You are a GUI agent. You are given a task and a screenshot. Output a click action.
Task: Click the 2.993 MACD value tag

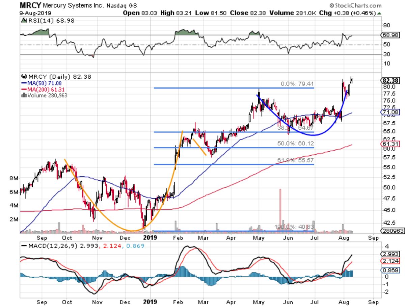pos(391,254)
